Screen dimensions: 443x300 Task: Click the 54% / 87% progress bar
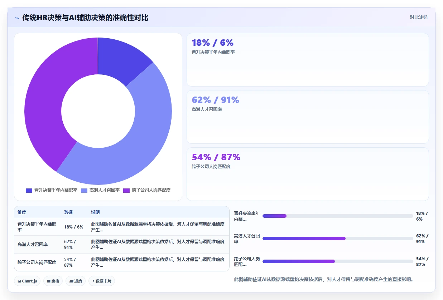pyautogui.click(x=338, y=261)
